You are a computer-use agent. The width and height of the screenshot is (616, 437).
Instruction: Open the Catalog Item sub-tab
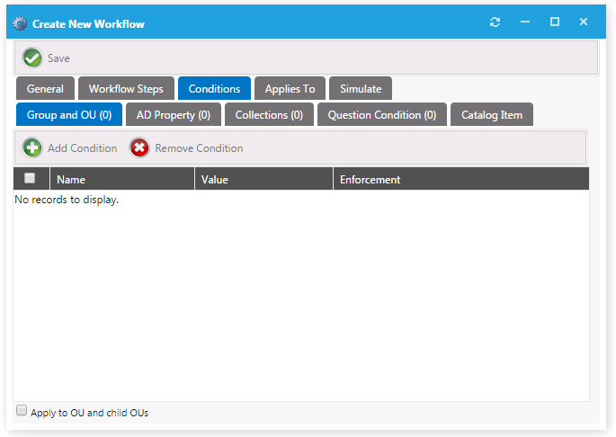[x=492, y=115]
